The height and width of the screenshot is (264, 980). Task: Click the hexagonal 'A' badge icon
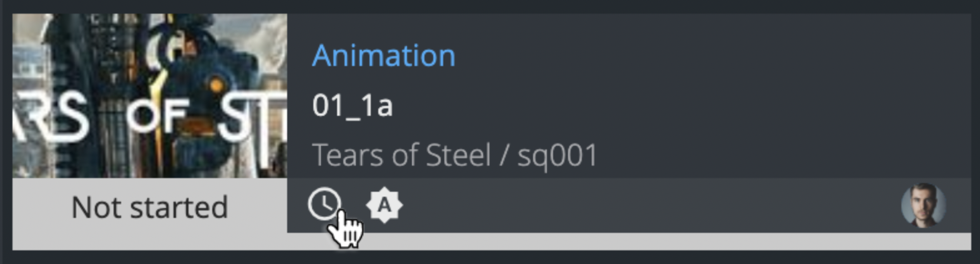pyautogui.click(x=385, y=205)
